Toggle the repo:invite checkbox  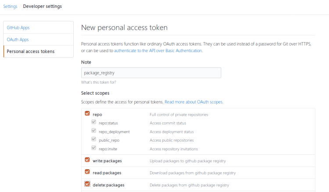coord(93,148)
